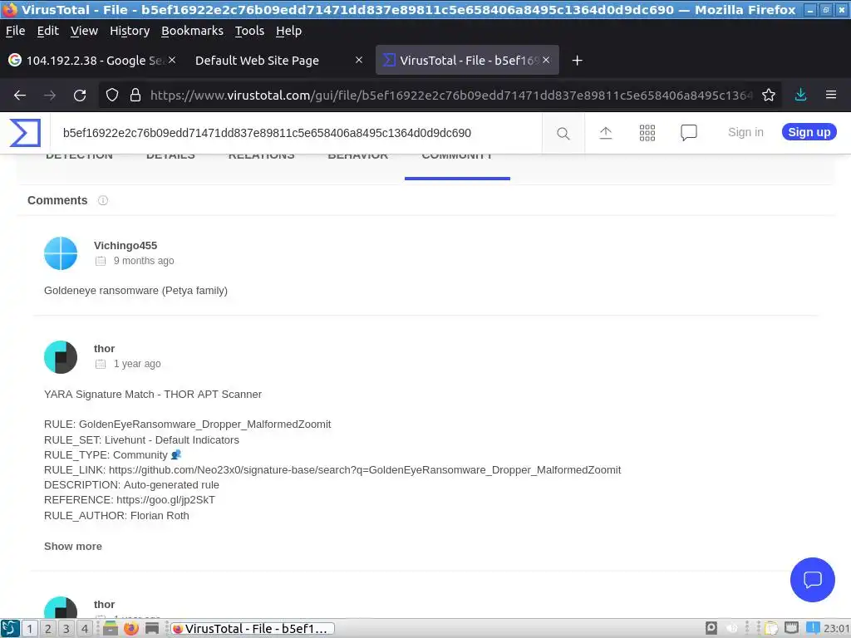
Task: Close the Default Web Site Page tab
Action: click(x=359, y=60)
